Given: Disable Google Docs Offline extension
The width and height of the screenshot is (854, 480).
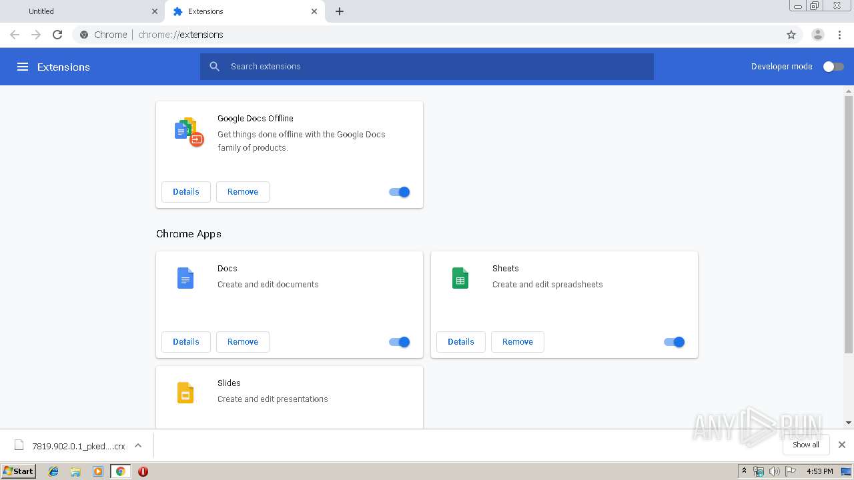Looking at the screenshot, I should 400,192.
